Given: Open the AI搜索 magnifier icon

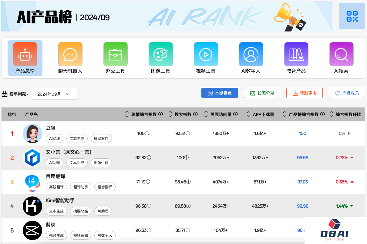Looking at the screenshot, I should [x=341, y=54].
